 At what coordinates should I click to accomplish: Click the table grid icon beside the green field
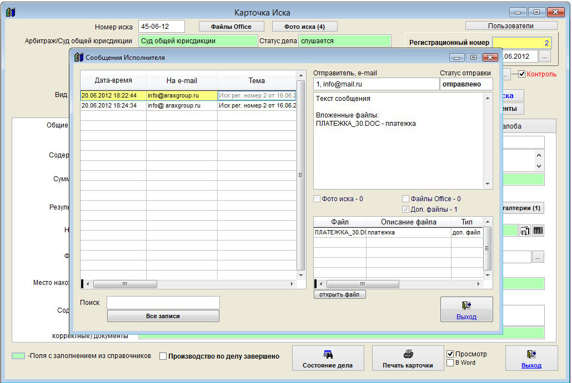538,231
